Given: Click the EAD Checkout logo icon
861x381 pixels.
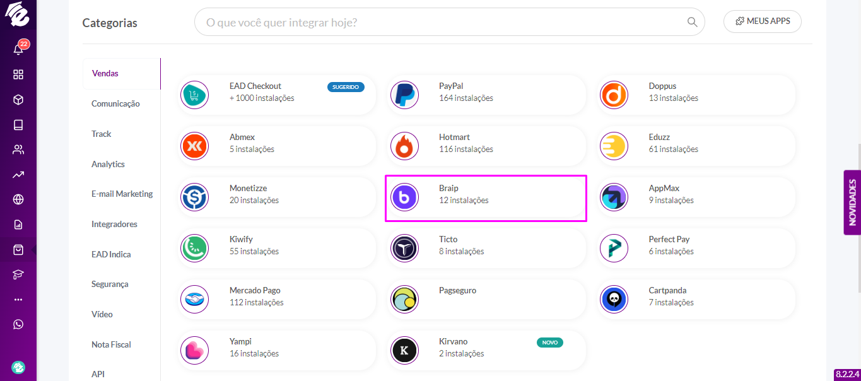Looking at the screenshot, I should point(194,95).
